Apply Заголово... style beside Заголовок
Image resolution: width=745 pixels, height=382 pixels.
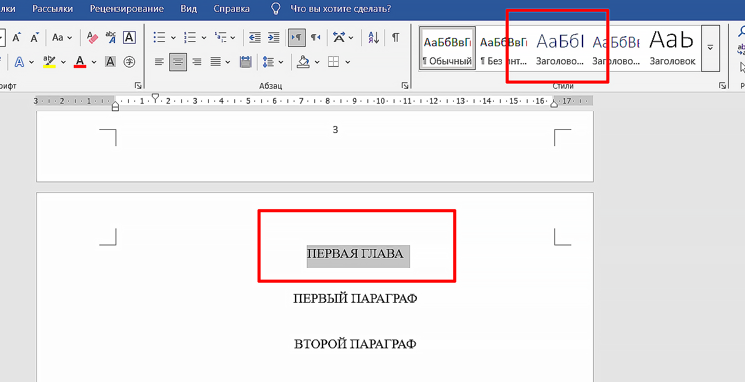point(616,49)
